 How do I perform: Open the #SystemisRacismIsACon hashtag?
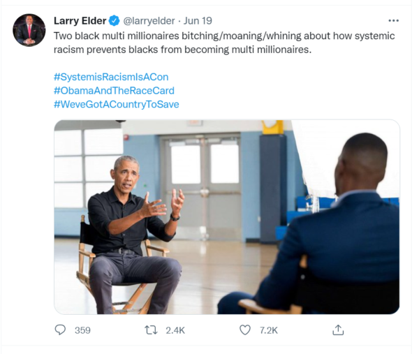(111, 77)
